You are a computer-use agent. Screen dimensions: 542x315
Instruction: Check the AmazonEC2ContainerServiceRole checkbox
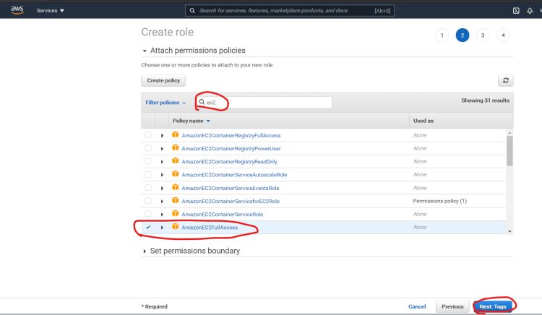coord(148,214)
